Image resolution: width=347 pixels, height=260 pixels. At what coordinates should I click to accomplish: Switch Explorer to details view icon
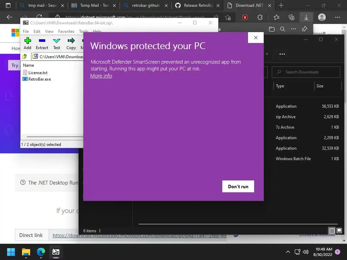(x=332, y=231)
